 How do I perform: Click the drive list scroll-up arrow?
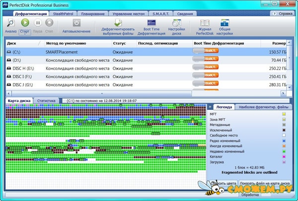289,43
